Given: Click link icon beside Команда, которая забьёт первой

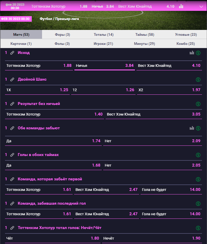Looking at the screenshot, I should pyautogui.click(x=12, y=179).
